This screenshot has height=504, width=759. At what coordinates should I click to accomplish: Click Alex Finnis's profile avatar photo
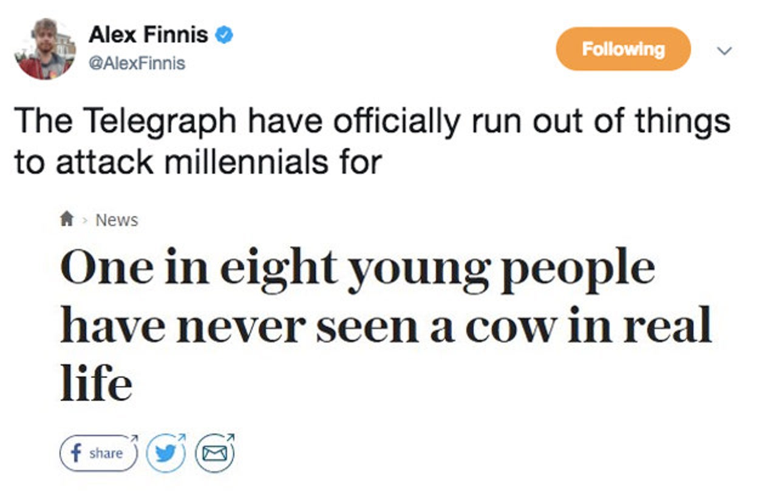click(x=45, y=49)
